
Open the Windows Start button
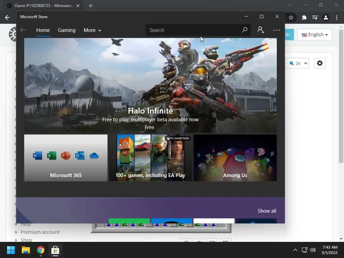coord(11,250)
